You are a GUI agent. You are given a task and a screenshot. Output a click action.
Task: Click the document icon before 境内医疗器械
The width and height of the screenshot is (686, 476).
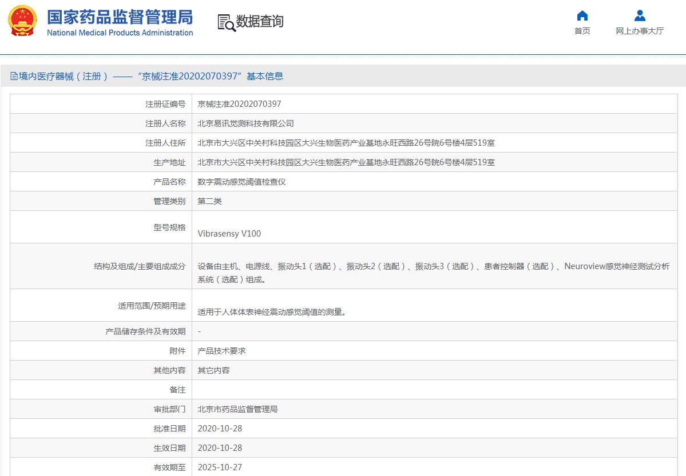pyautogui.click(x=14, y=77)
